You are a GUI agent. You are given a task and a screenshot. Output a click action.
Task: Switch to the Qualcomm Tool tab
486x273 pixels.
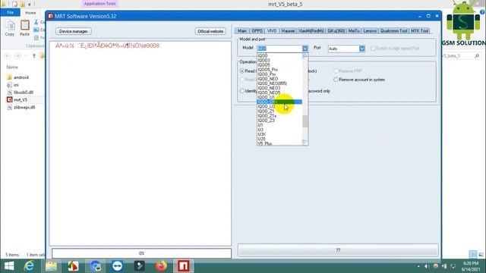[393, 31]
